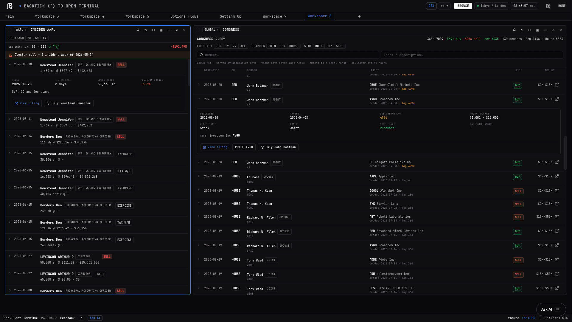
Task: Click the Member search field
Action: pyautogui.click(x=288, y=55)
